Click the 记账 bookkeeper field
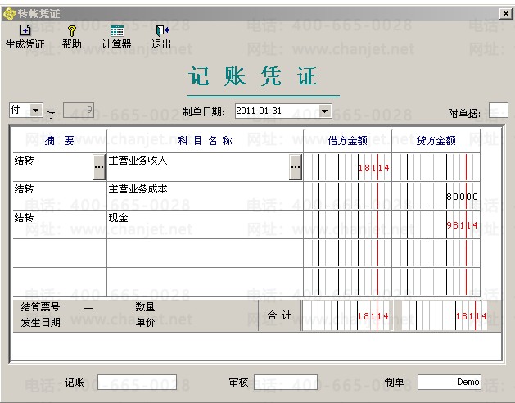The image size is (515, 403). pyautogui.click(x=137, y=383)
